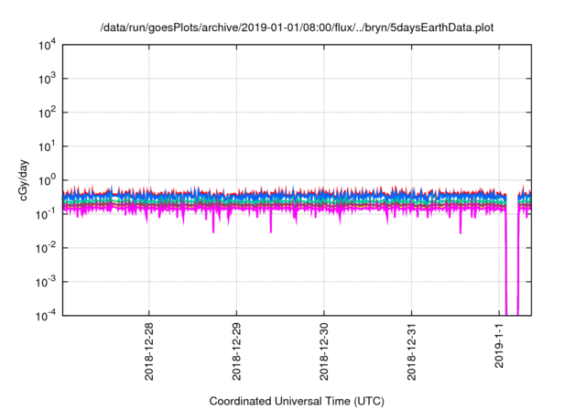Click the 10^2 y-axis tick label
This screenshot has width=586, height=410.
coord(47,113)
